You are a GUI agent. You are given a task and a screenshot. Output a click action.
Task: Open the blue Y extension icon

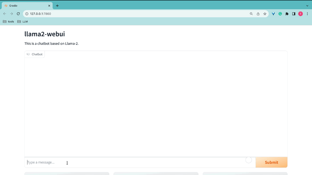(x=273, y=14)
